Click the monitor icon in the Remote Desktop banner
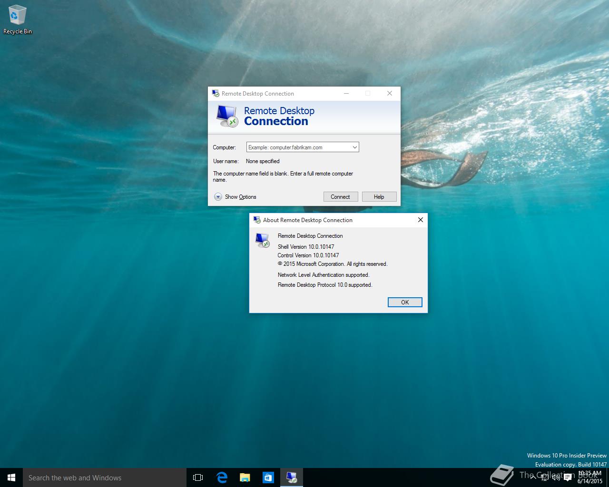Screen dimensions: 609x487 [x=227, y=116]
